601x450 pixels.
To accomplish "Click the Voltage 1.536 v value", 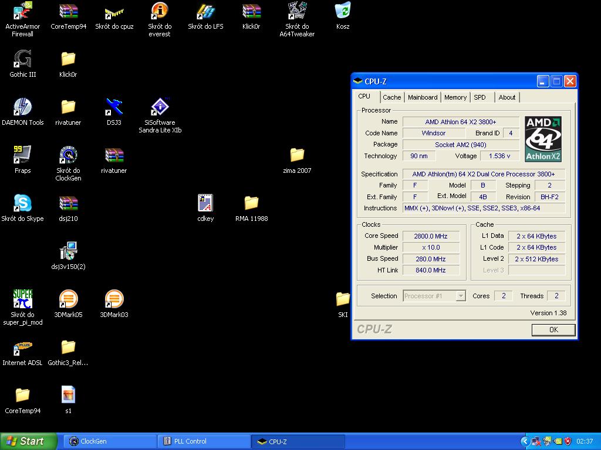I will [x=499, y=156].
